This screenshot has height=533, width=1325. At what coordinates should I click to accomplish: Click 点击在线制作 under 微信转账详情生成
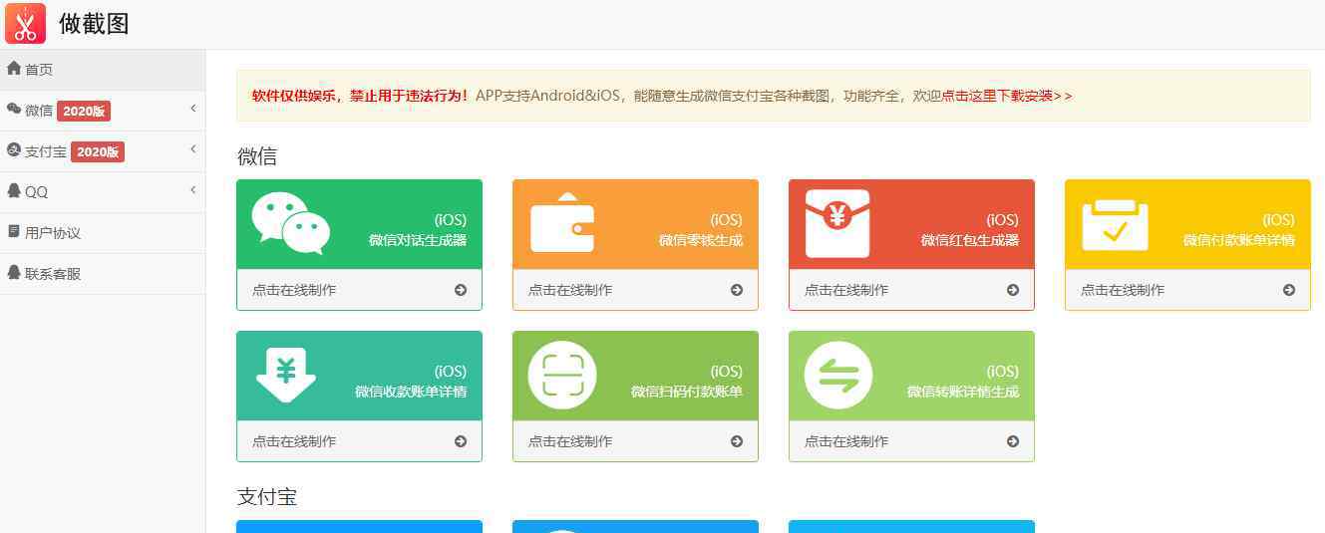click(x=846, y=441)
